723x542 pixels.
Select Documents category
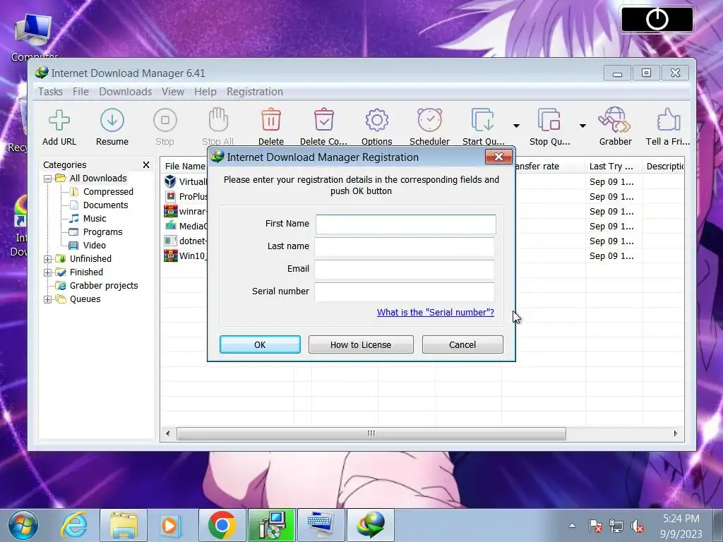106,205
